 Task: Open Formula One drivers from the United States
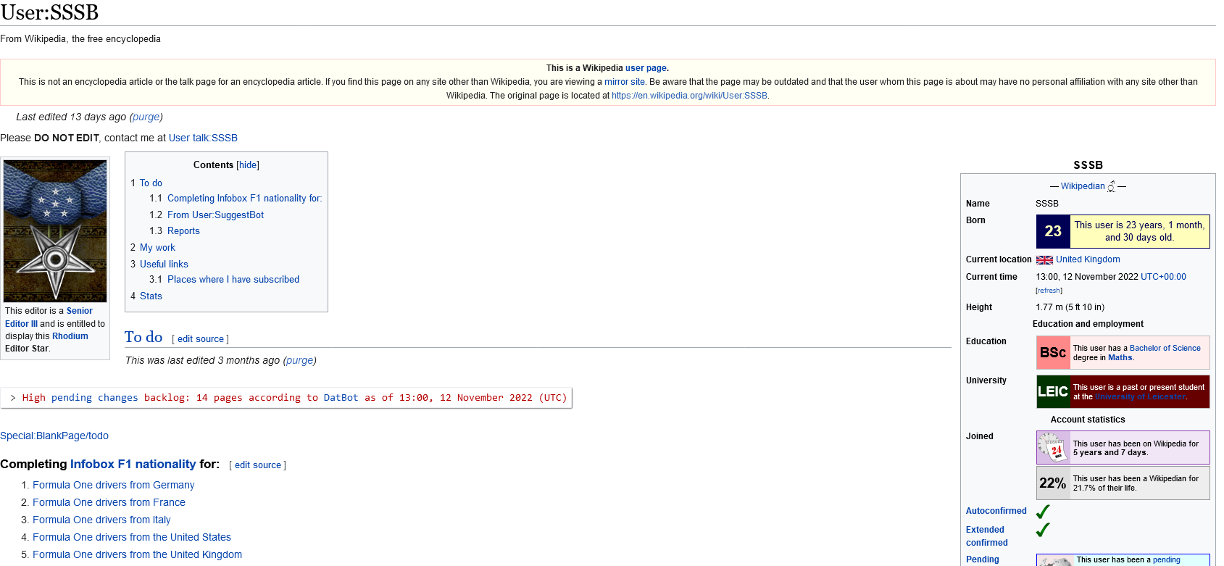pyautogui.click(x=132, y=537)
